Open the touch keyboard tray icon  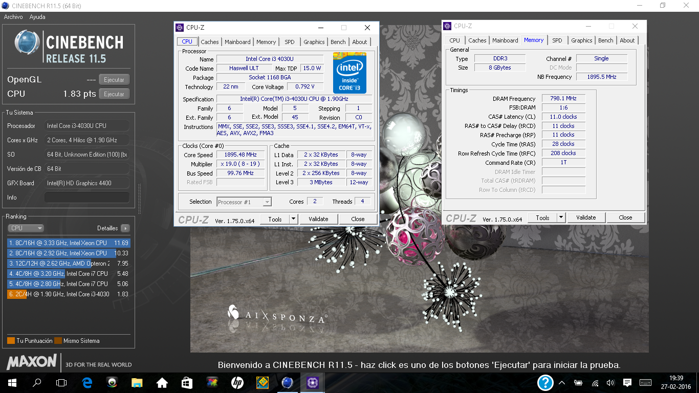[x=645, y=382]
